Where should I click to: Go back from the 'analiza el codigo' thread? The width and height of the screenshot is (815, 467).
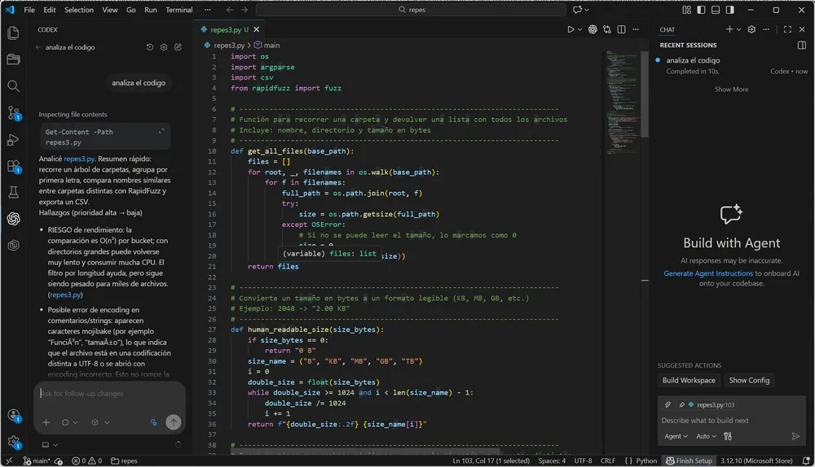click(38, 47)
